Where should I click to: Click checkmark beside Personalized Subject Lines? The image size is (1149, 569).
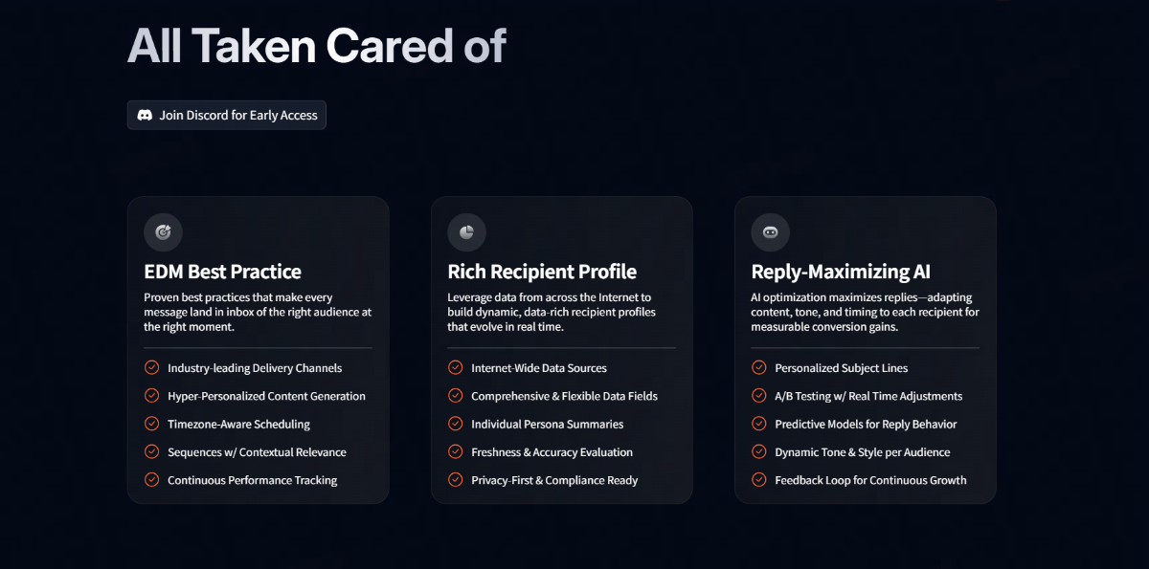[758, 367]
